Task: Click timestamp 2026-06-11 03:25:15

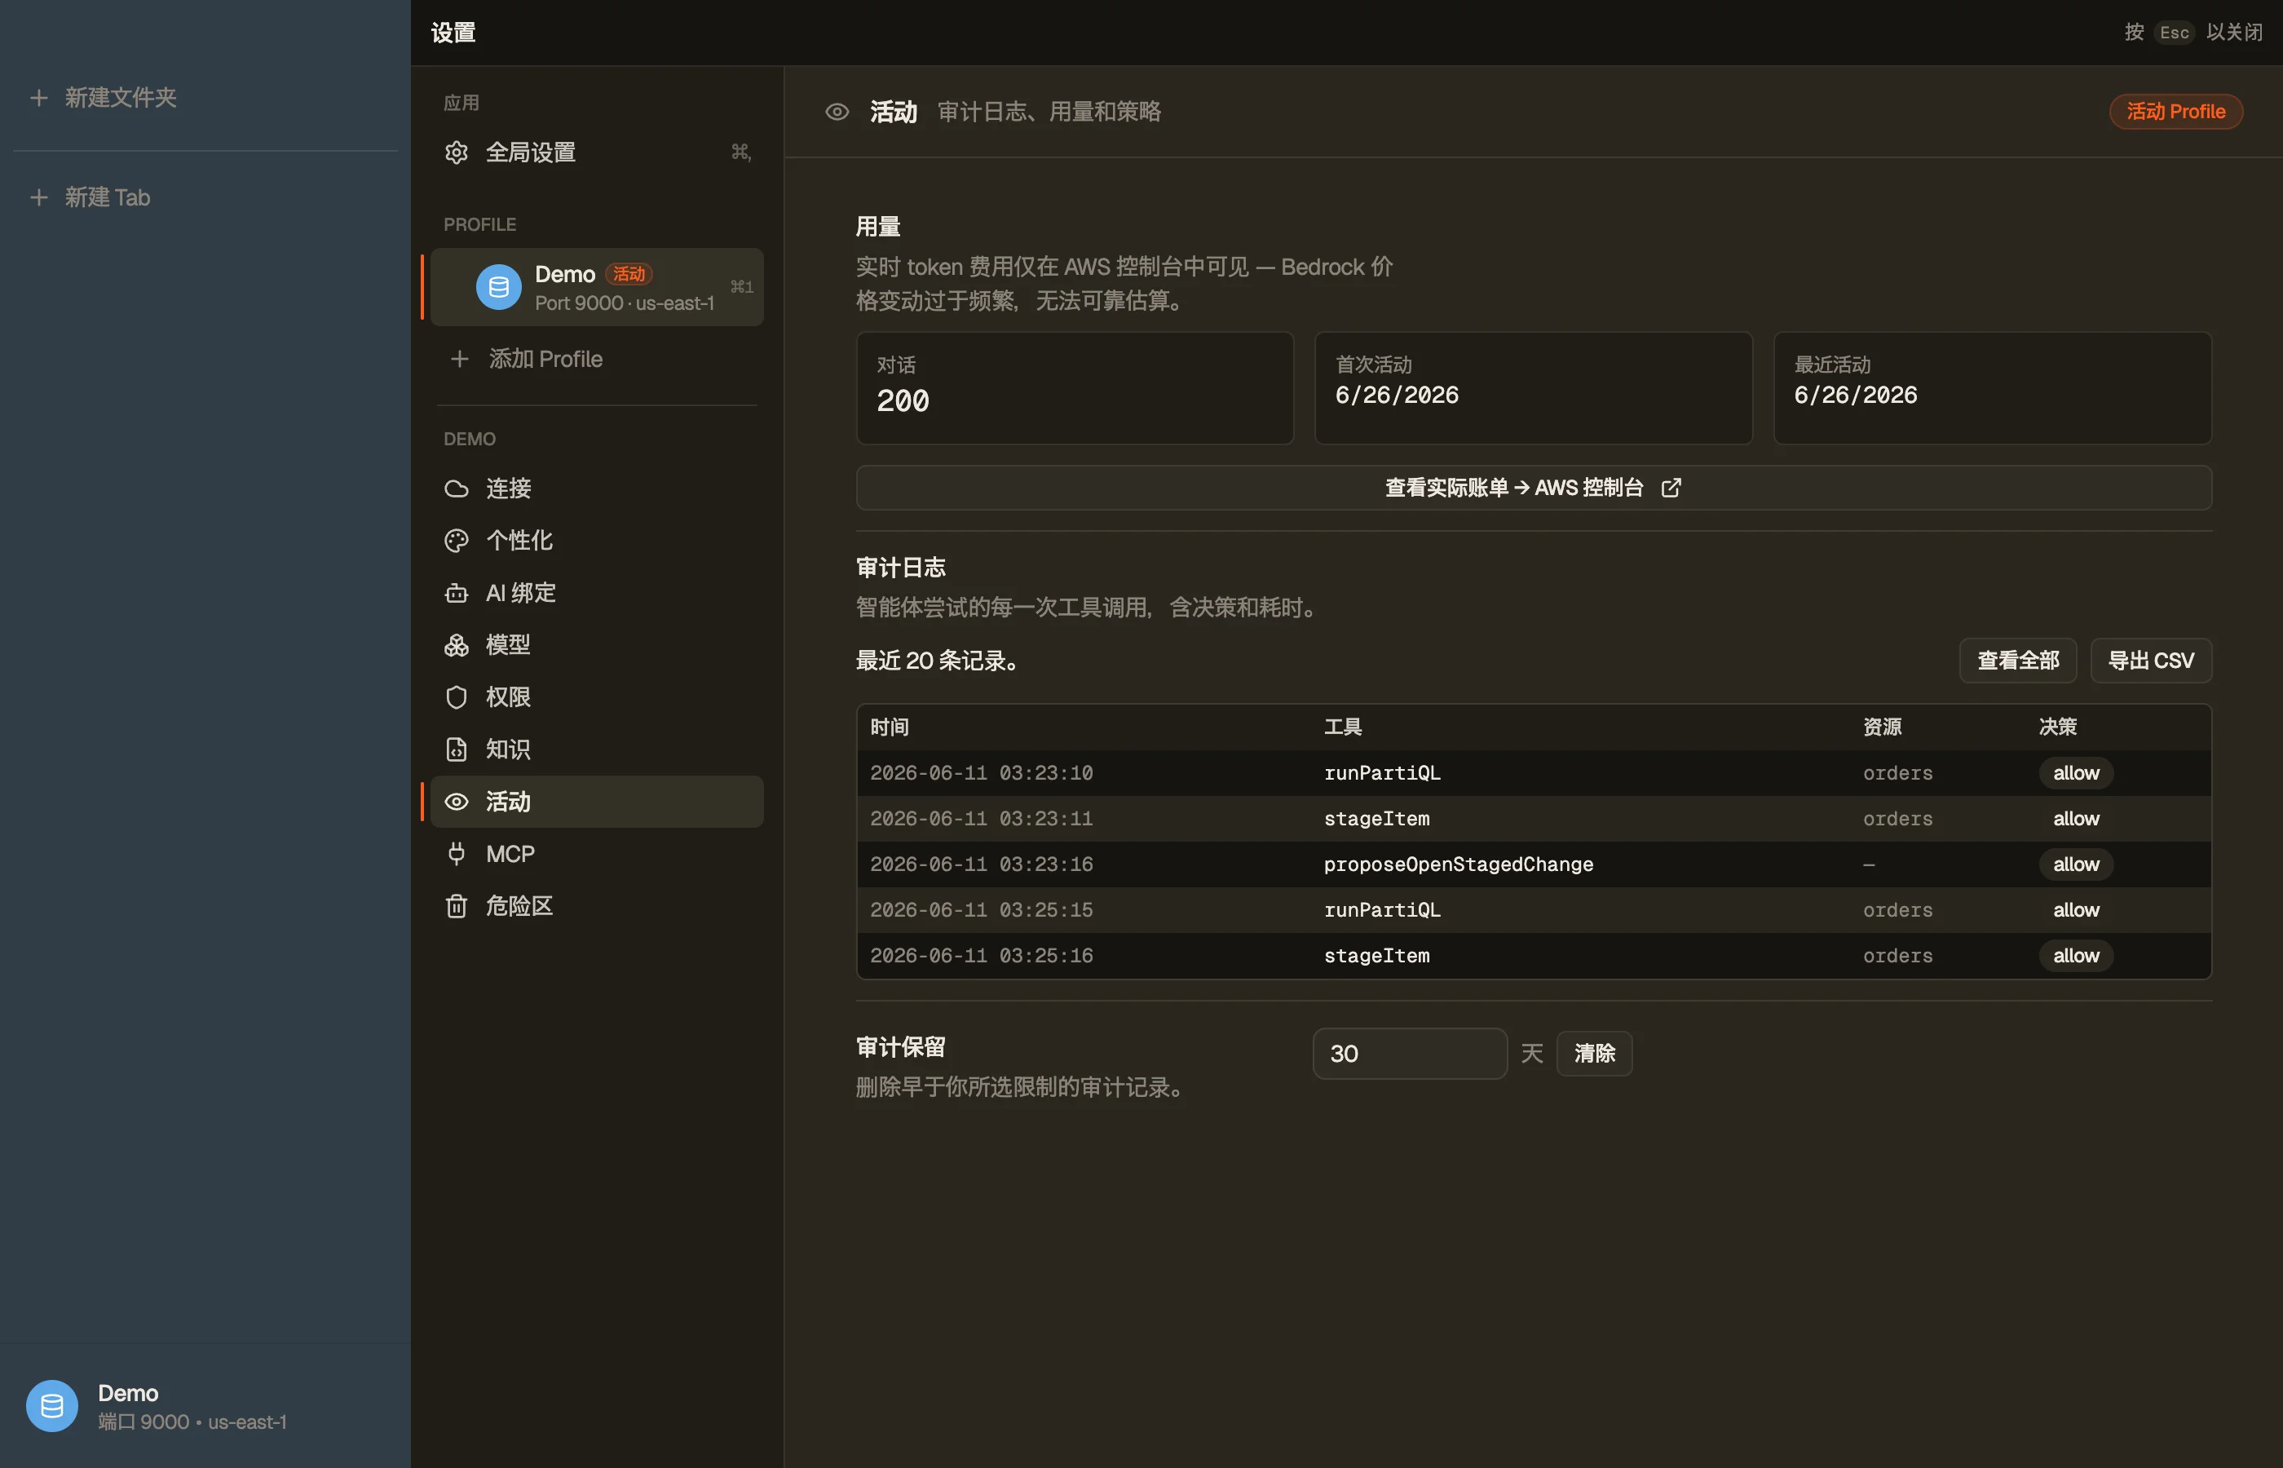Action: 982,910
